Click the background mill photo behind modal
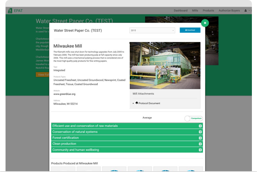Image resolution: width=257 pixels, height=172 pixels. [x=212, y=41]
